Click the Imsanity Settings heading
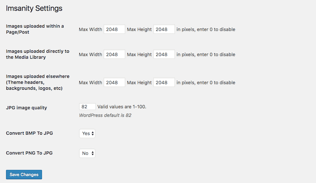Screen dimensions: 316x183 pyautogui.click(x=34, y=8)
